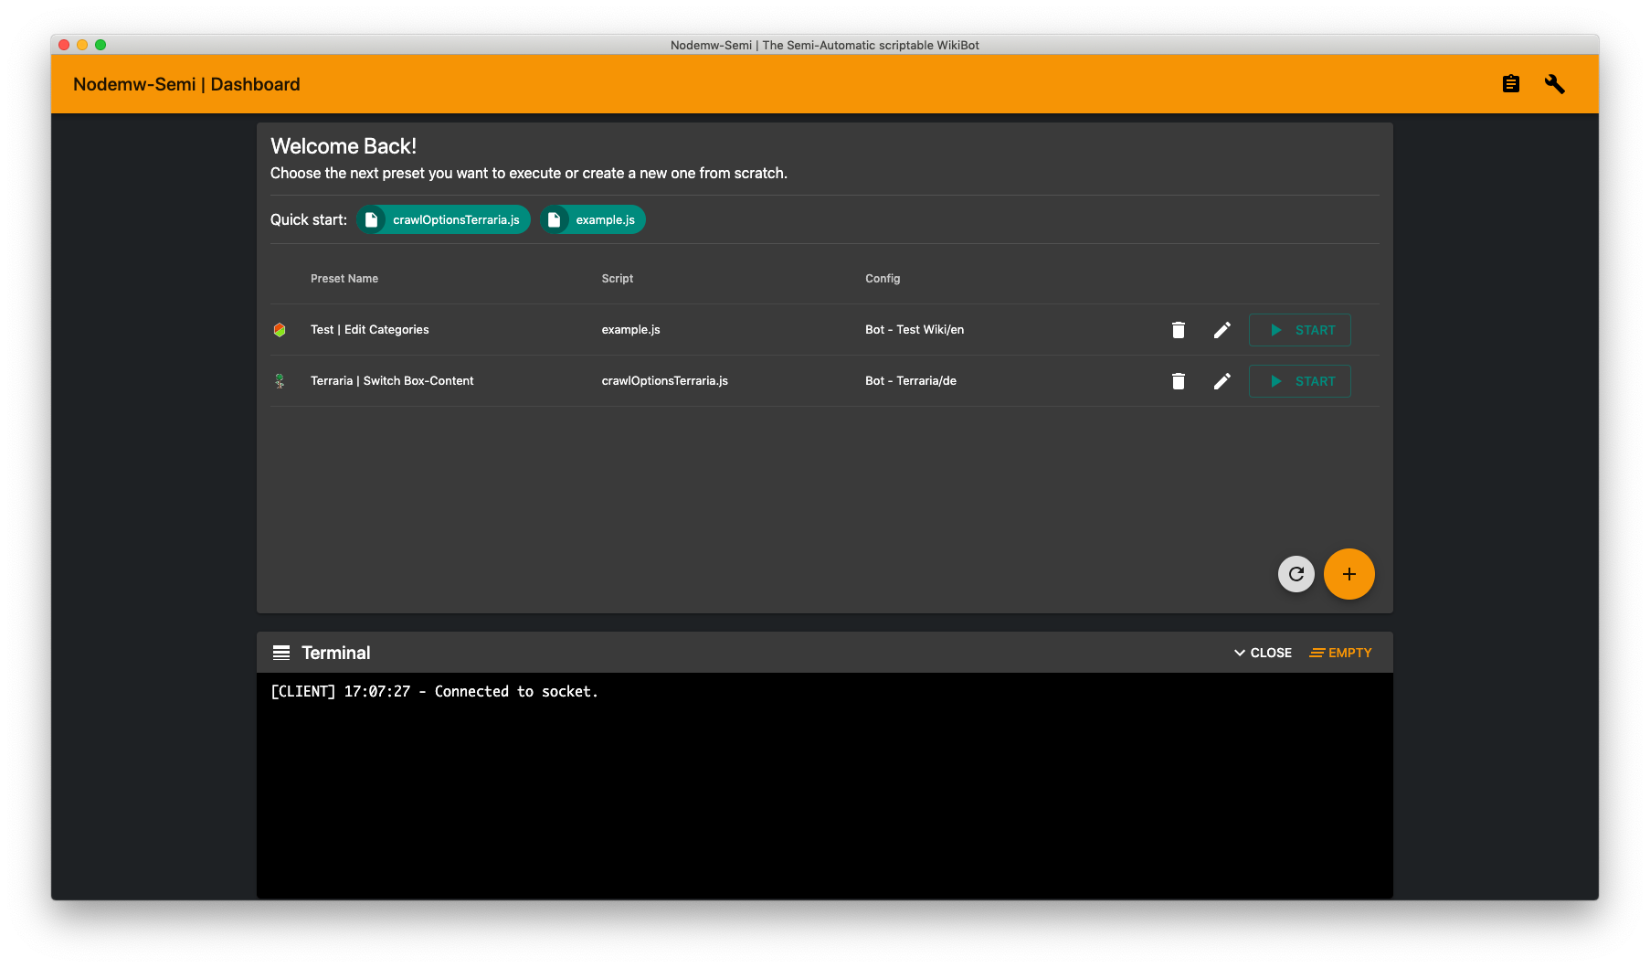Click the Preset Name column header

click(x=344, y=279)
